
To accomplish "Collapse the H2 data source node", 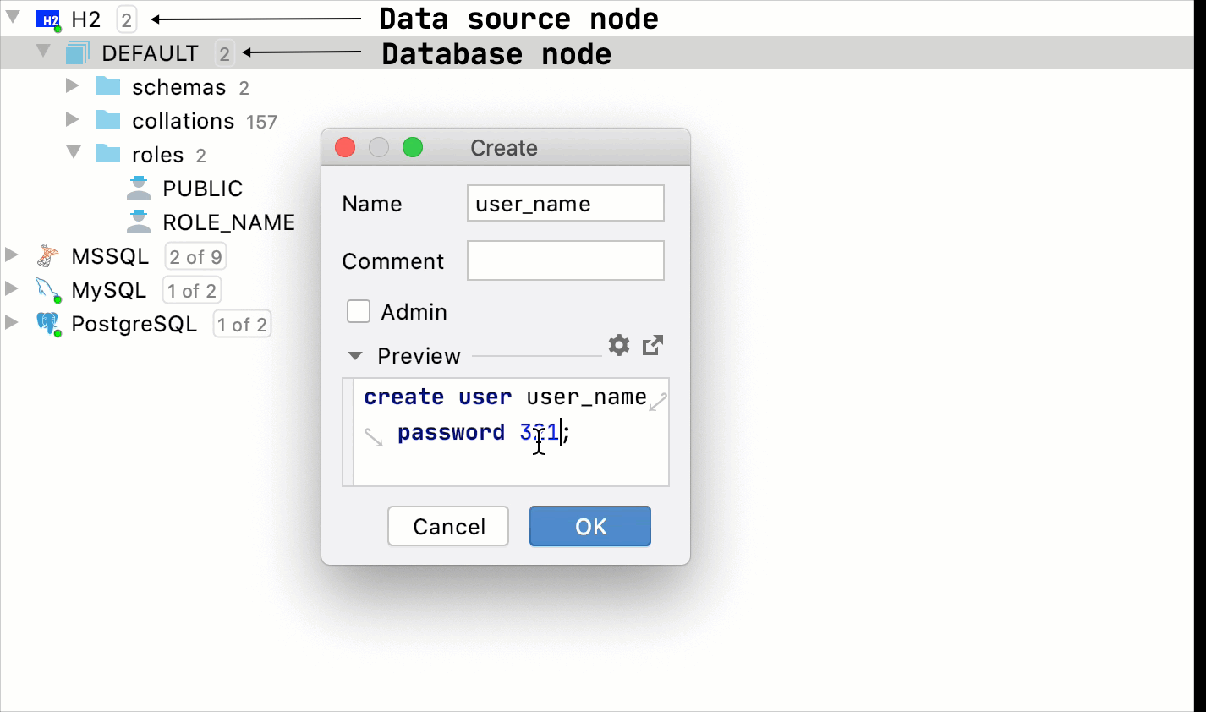I will [13, 17].
